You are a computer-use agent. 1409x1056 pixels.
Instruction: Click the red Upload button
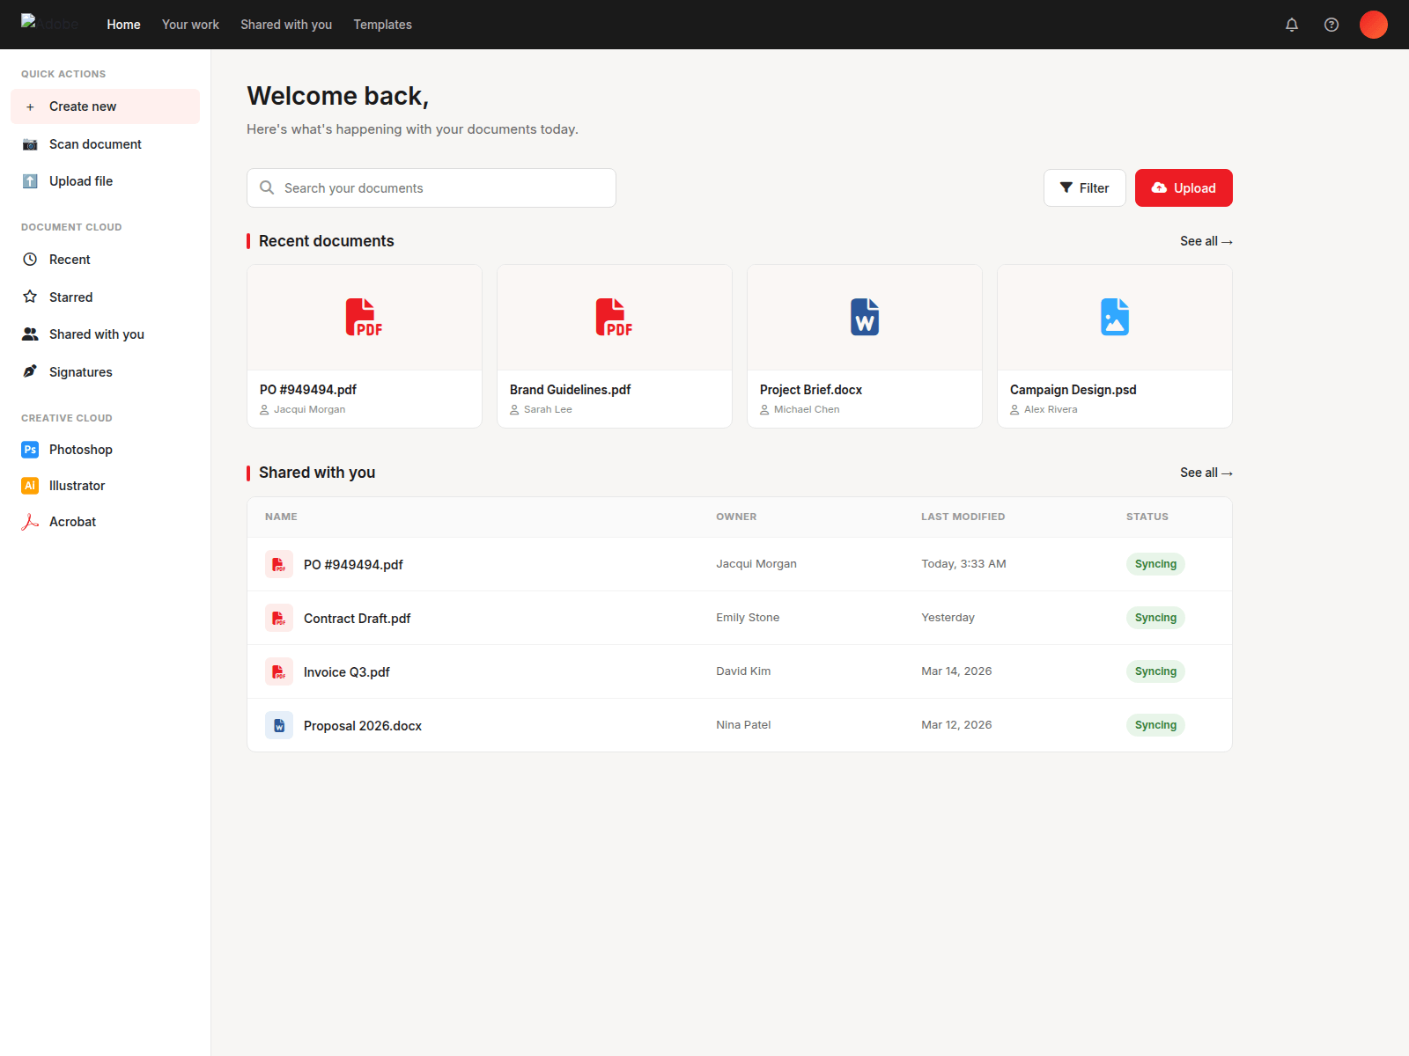click(x=1184, y=187)
